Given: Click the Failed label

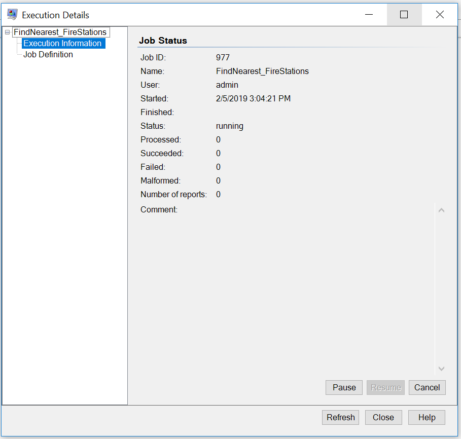Looking at the screenshot, I should [153, 167].
